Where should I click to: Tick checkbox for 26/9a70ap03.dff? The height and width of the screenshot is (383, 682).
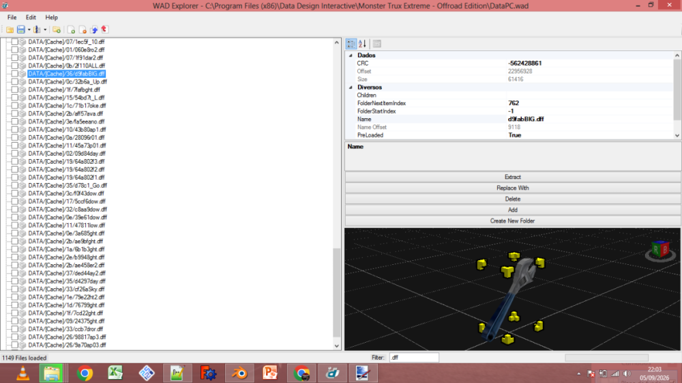click(x=15, y=345)
